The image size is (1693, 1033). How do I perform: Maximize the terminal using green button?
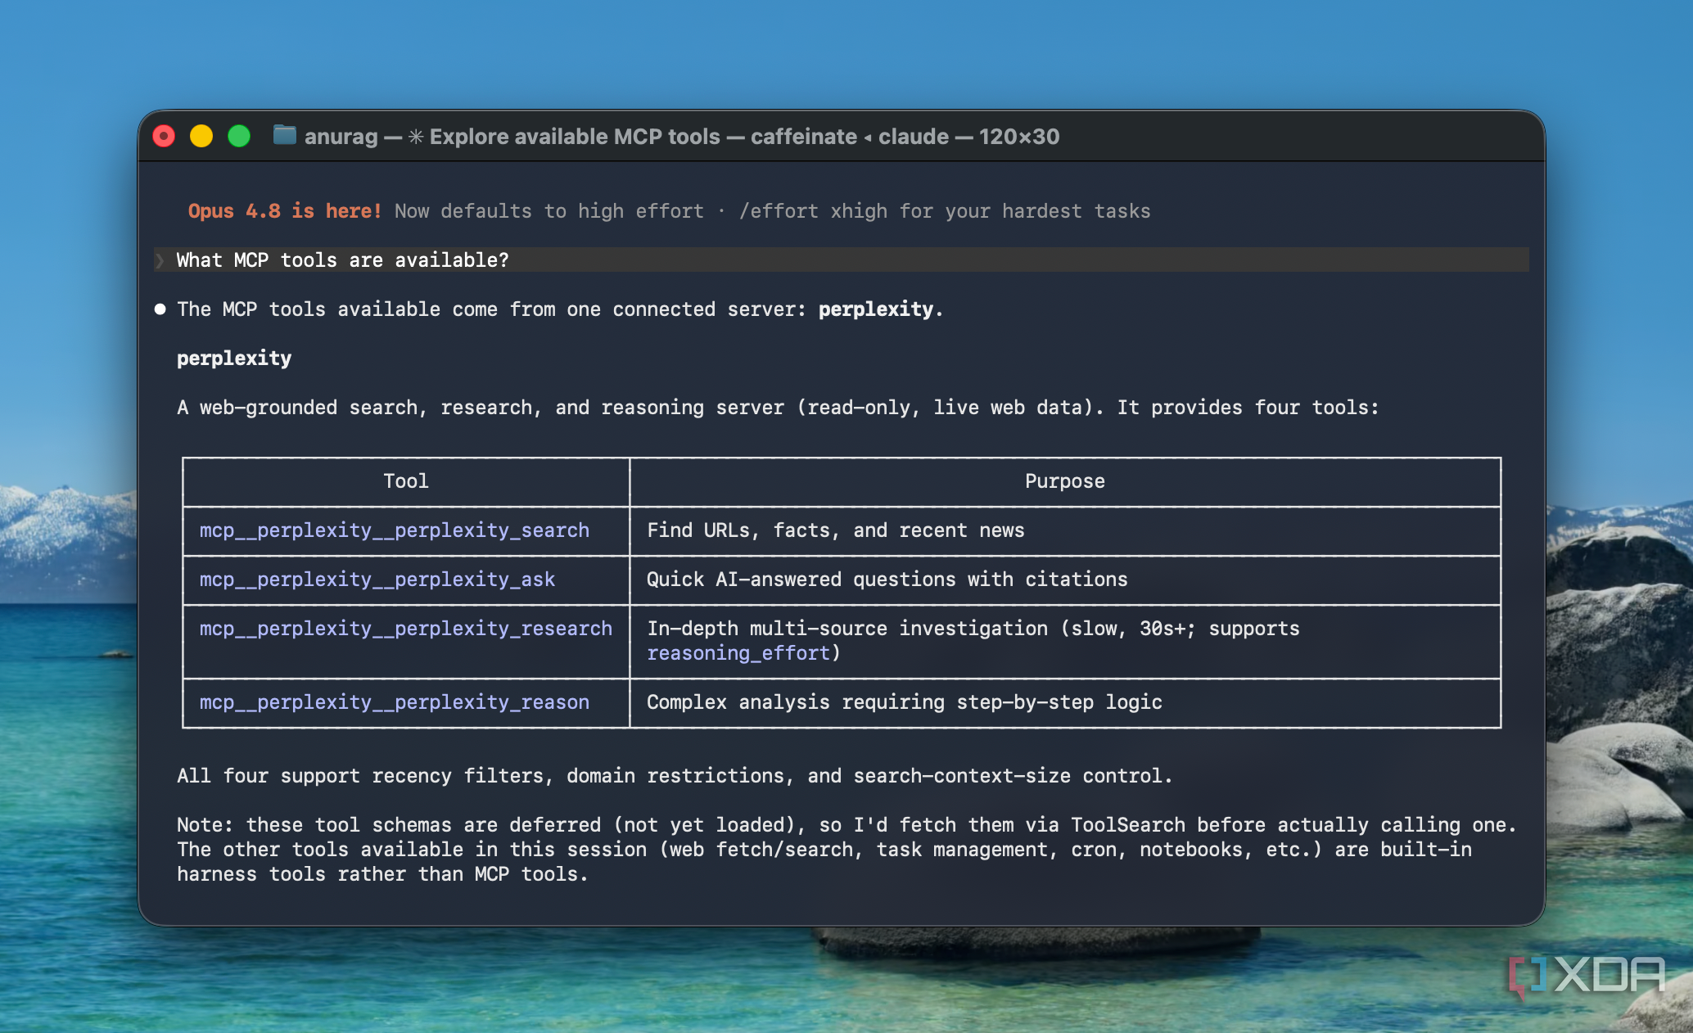pyautogui.click(x=239, y=136)
